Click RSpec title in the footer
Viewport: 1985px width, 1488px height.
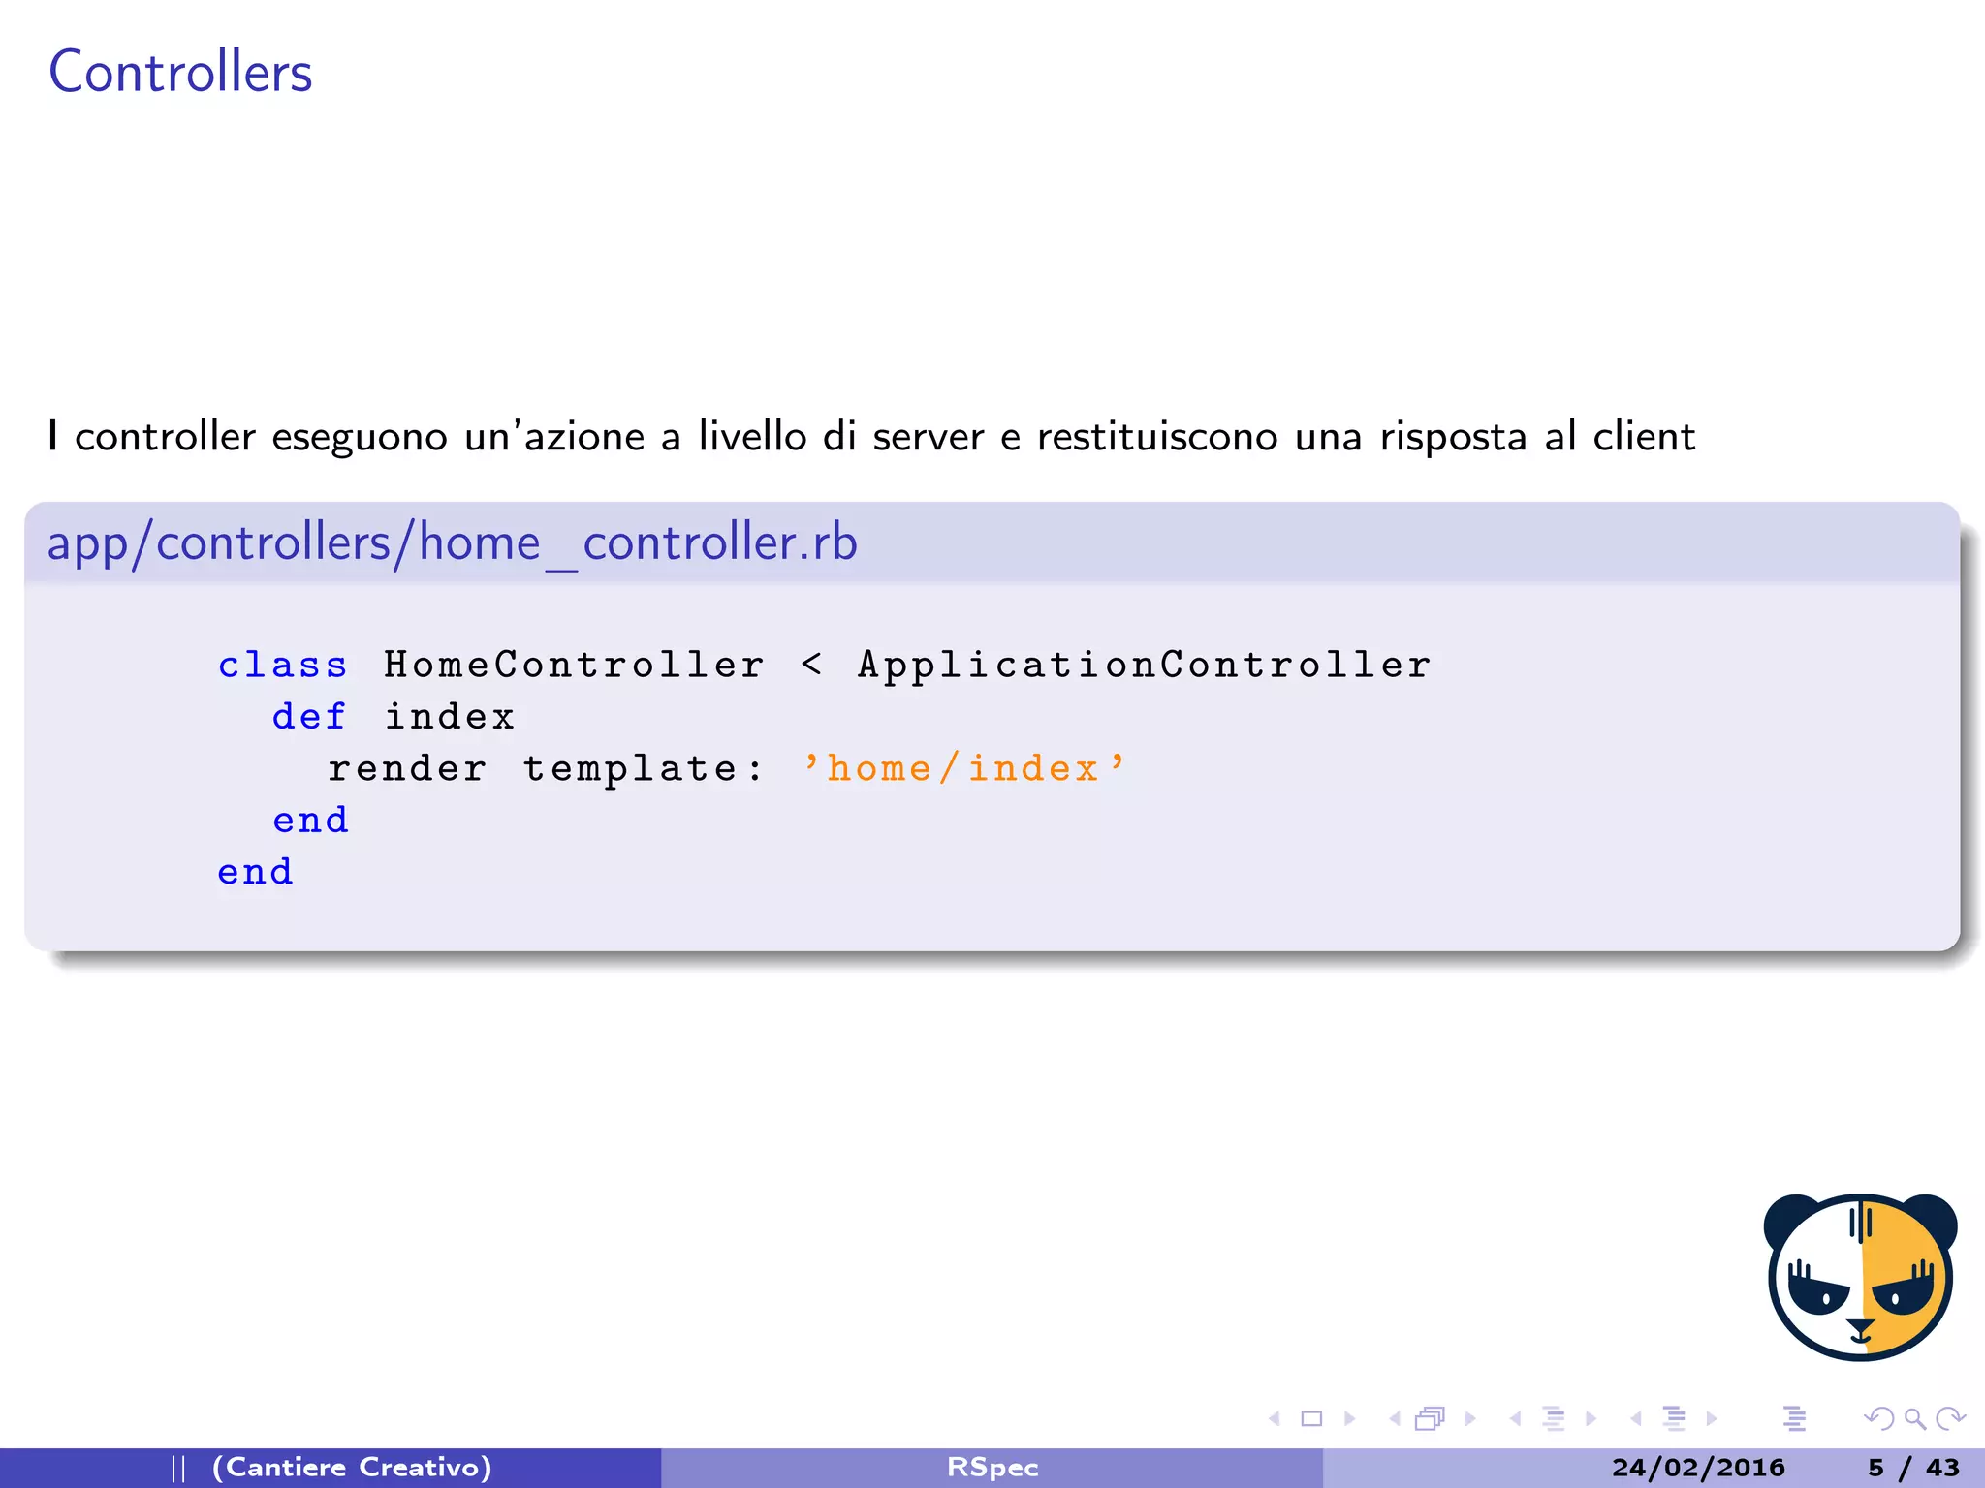[x=992, y=1468]
